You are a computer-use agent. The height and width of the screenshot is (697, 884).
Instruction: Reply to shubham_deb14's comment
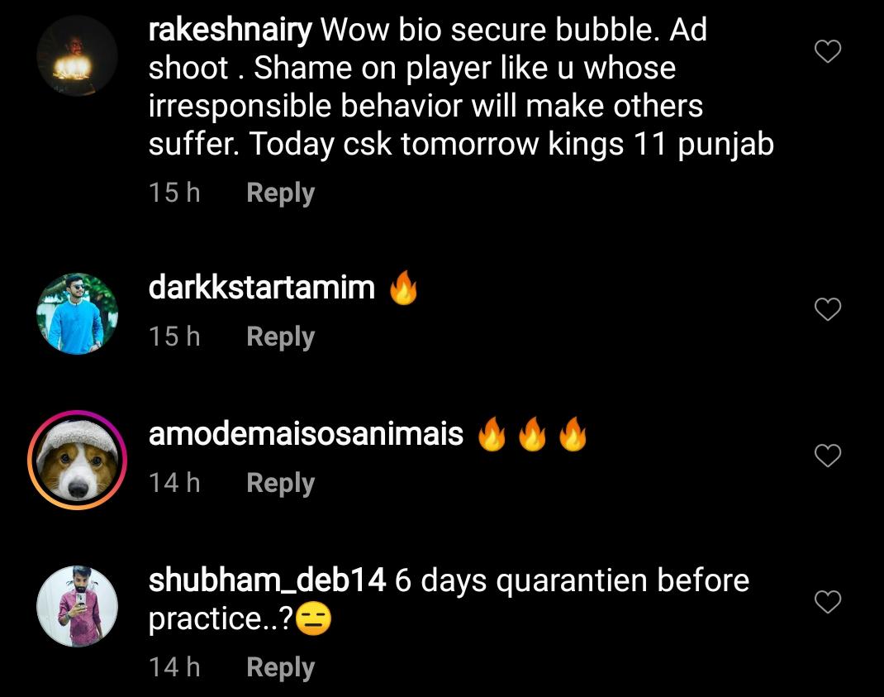tap(280, 668)
